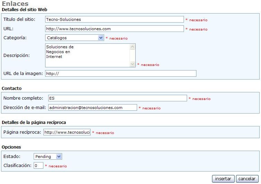The height and width of the screenshot is (184, 261).
Task: Click the "Título del sitio:" label
Action: (19, 19)
